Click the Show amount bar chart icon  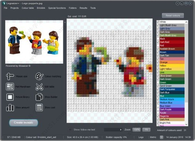(10, 107)
